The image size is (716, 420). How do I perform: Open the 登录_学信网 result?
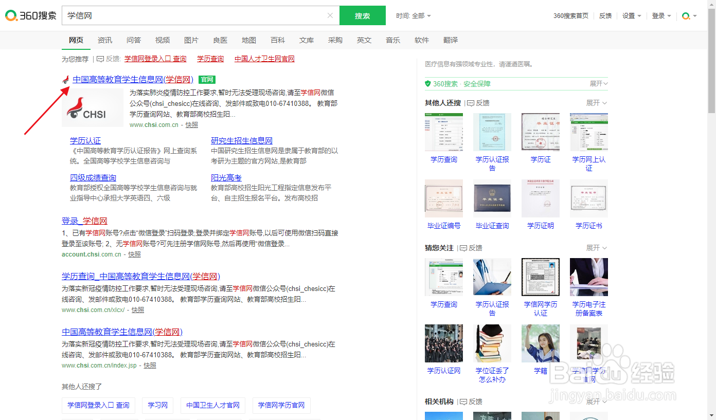(84, 221)
